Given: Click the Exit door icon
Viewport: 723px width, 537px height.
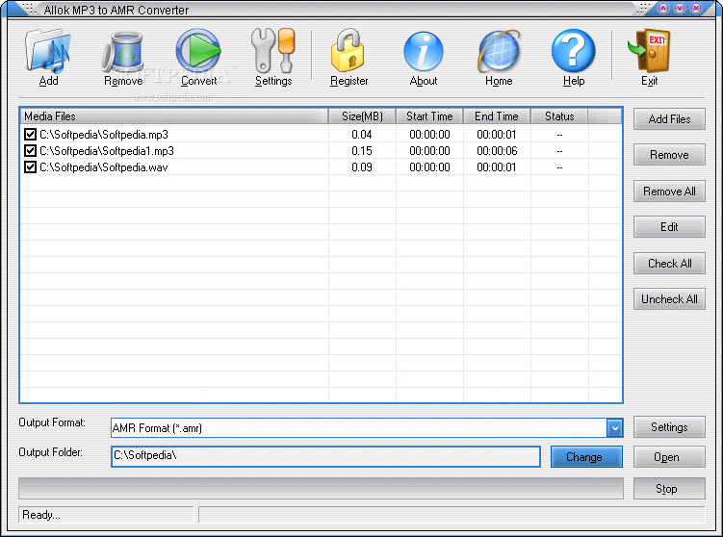Looking at the screenshot, I should [x=649, y=51].
